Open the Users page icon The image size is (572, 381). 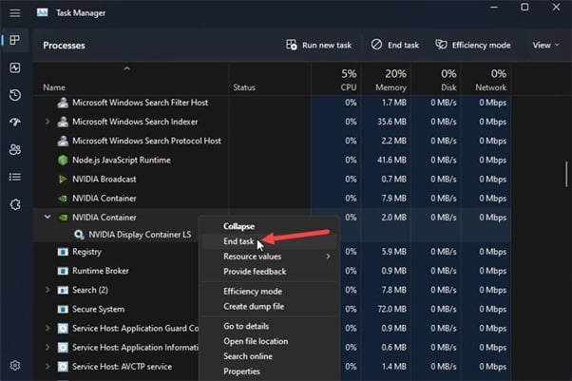[15, 149]
